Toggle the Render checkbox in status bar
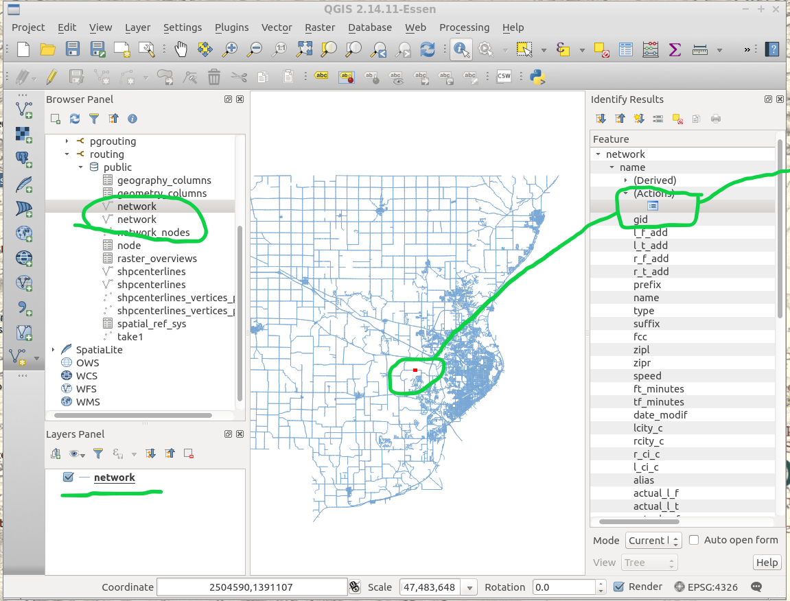Image resolution: width=790 pixels, height=601 pixels. point(619,587)
